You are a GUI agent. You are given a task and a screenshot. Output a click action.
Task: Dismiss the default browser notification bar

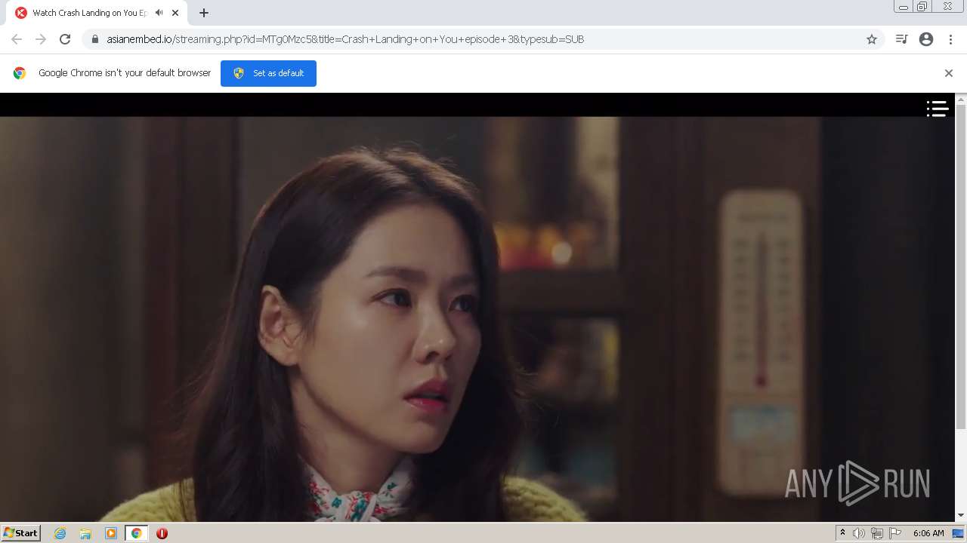click(x=949, y=73)
